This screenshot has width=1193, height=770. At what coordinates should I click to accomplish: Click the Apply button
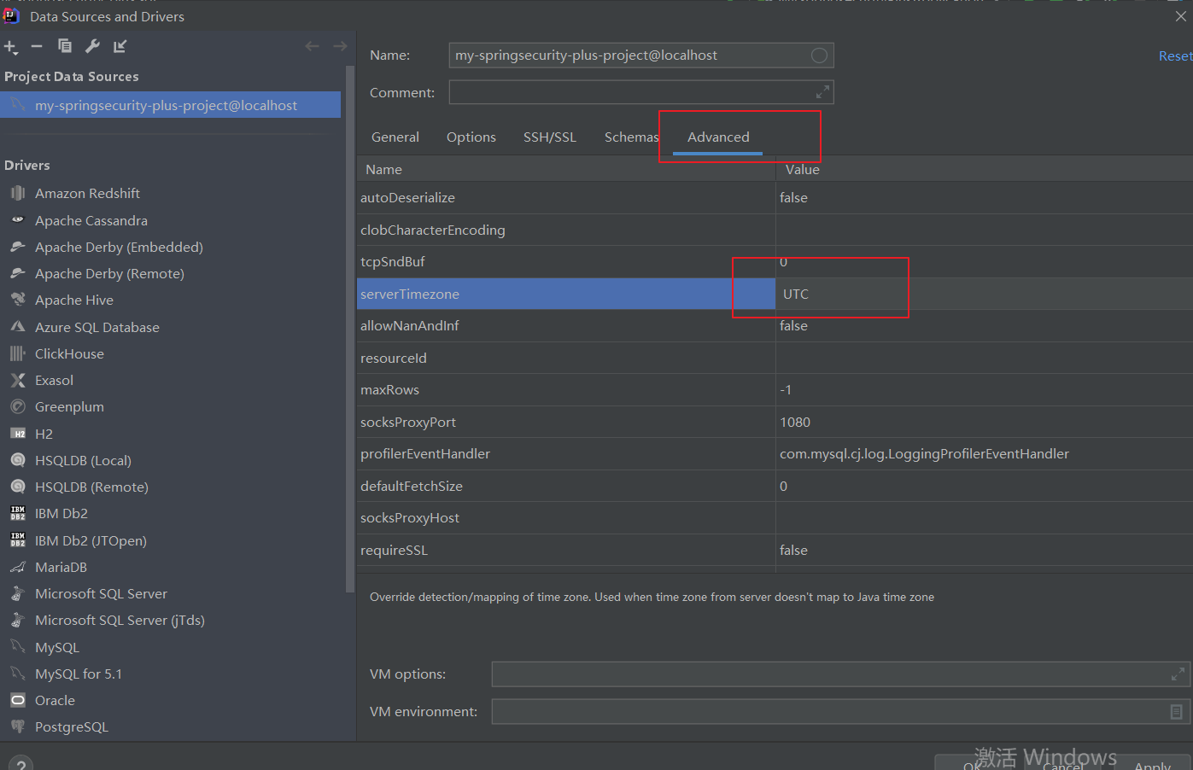click(1152, 764)
